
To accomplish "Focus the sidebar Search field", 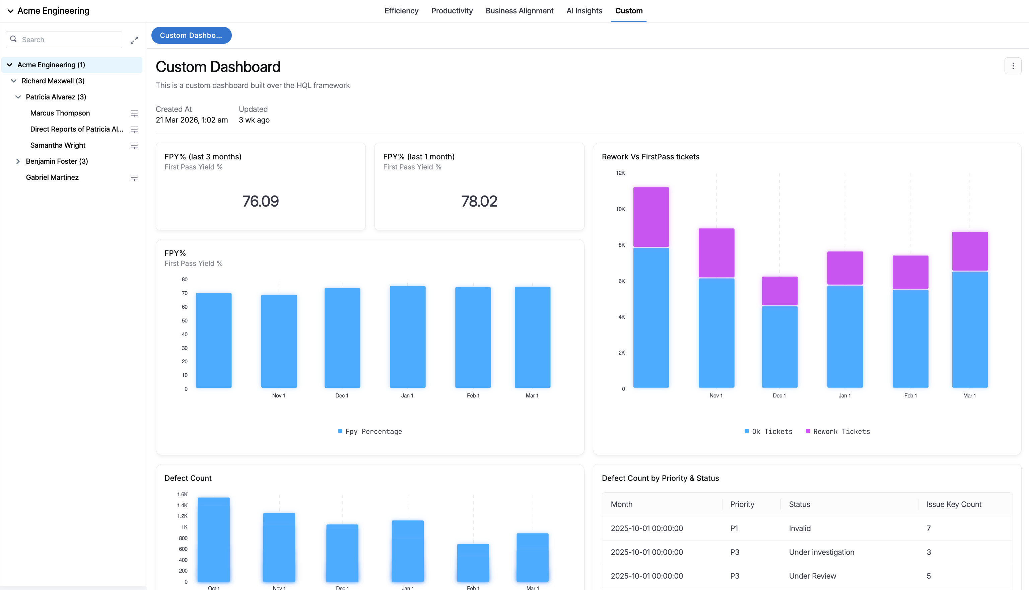I will (69, 40).
